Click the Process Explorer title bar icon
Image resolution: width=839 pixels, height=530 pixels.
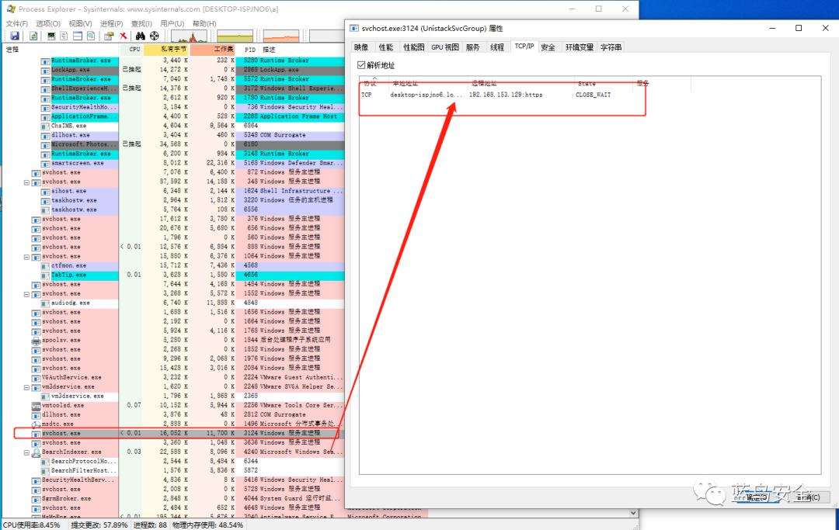(x=11, y=9)
